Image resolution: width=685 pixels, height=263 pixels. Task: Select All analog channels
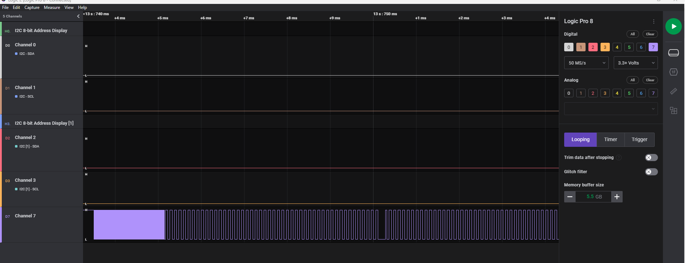[633, 80]
